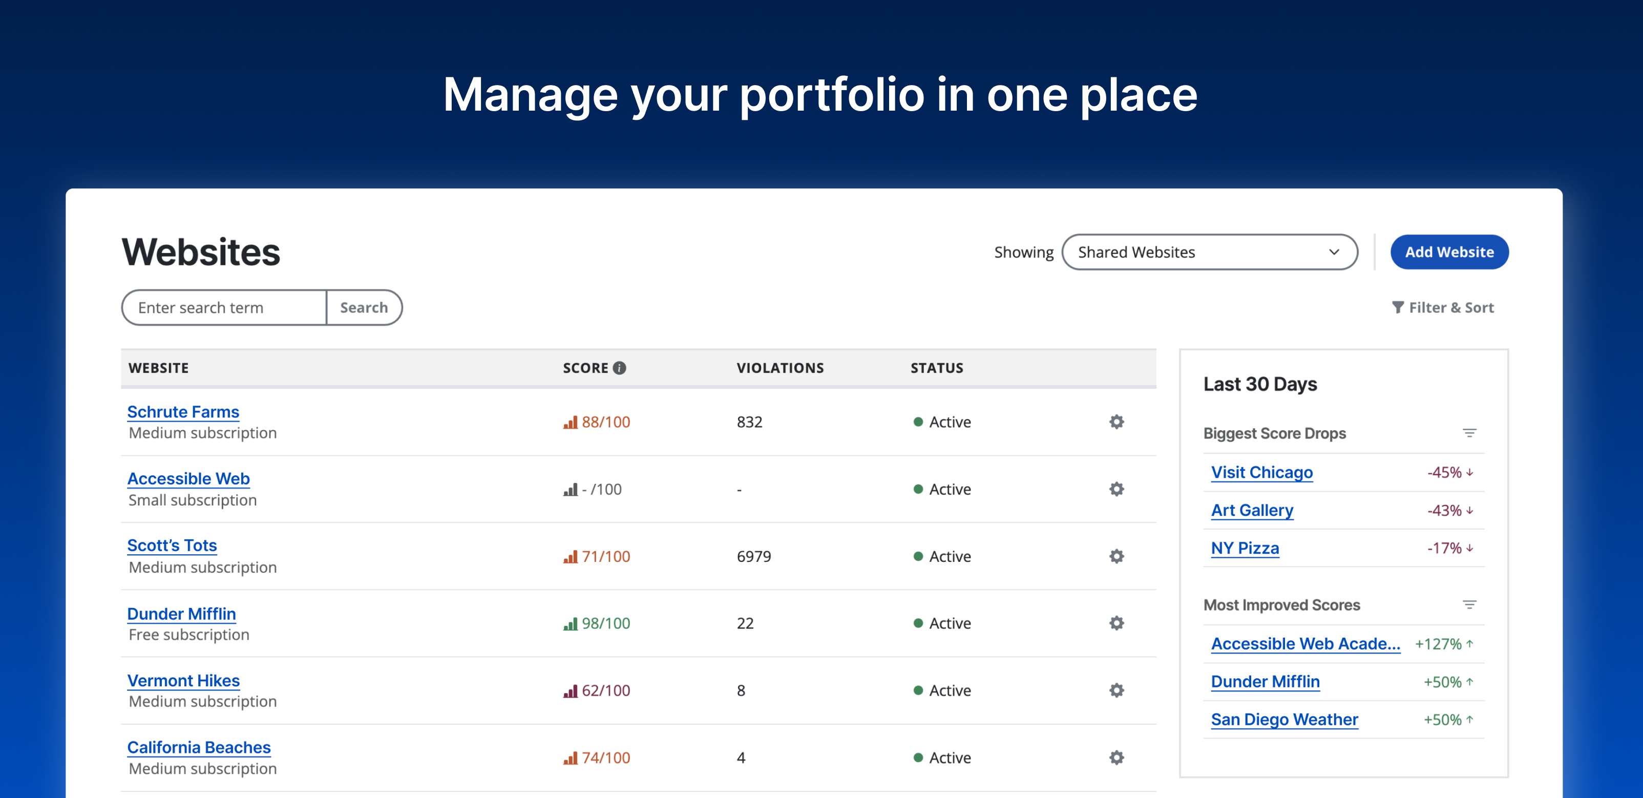Click the filter icon next to Most Improved Scores
Viewport: 1643px width, 798px height.
[x=1469, y=605]
